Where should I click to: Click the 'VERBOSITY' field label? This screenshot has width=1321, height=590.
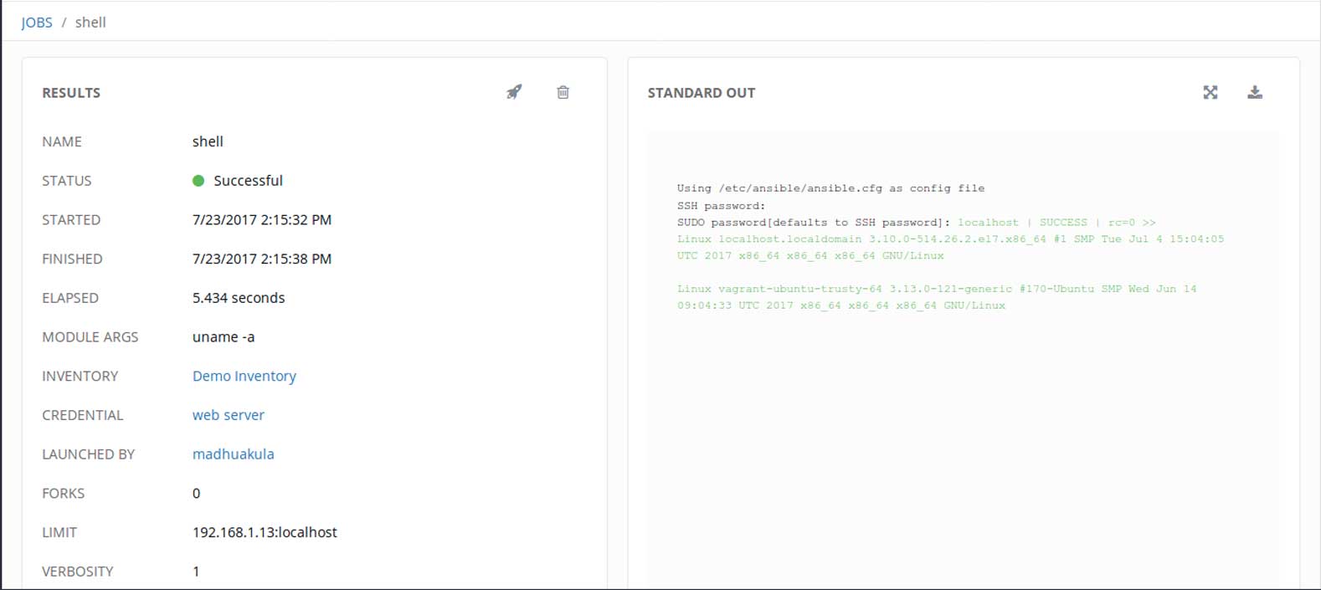tap(78, 572)
